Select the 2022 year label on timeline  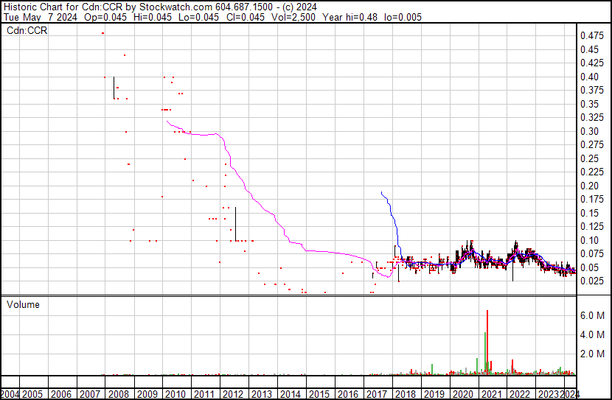coord(521,394)
